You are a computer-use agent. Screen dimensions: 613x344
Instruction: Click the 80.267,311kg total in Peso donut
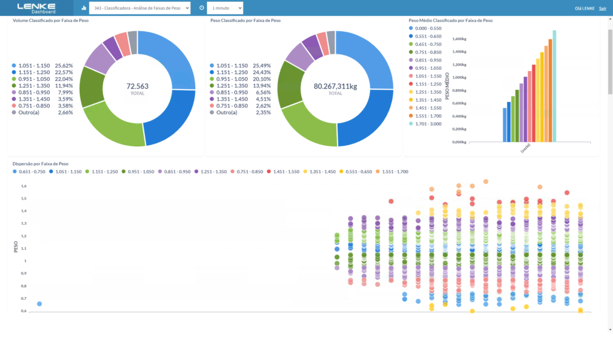tap(335, 86)
